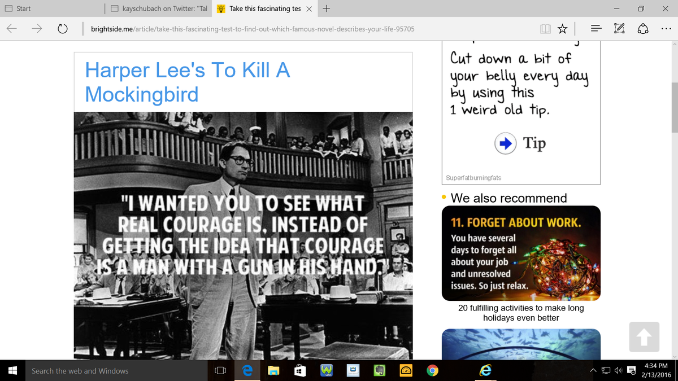678x381 pixels.
Task: Click the scroll-to-top arrow button
Action: pyautogui.click(x=644, y=336)
